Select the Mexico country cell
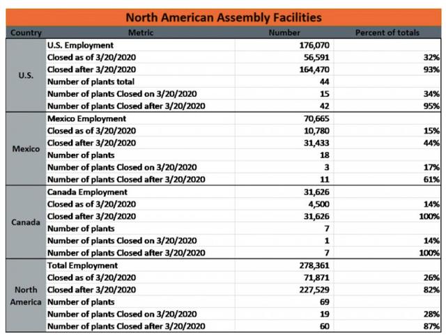Image resolution: width=446 pixels, height=335 pixels. pos(26,149)
